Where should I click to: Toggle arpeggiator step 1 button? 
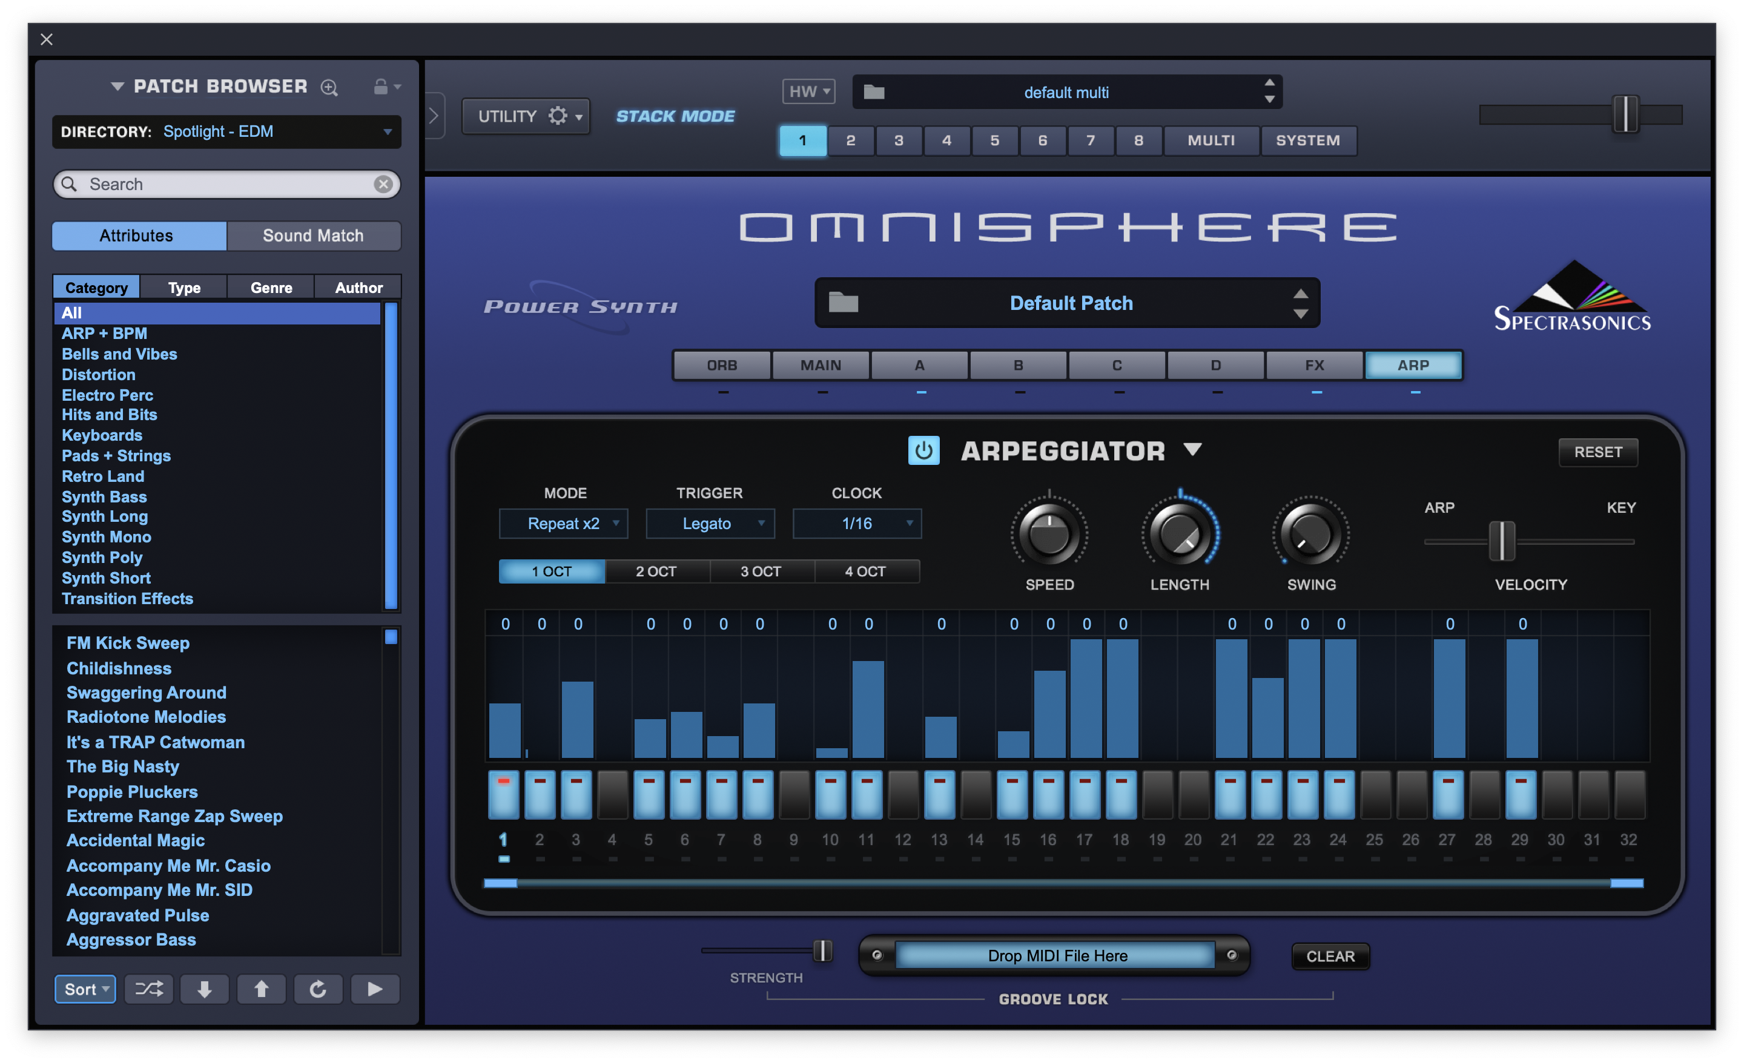coord(503,795)
